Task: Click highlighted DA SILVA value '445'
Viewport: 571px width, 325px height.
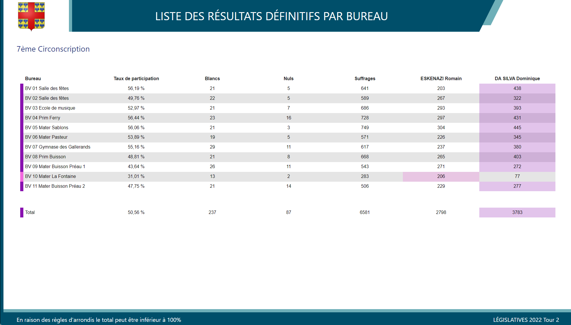Action: (517, 128)
